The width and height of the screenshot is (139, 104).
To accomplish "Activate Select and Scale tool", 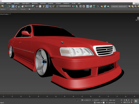I will tap(19, 6).
